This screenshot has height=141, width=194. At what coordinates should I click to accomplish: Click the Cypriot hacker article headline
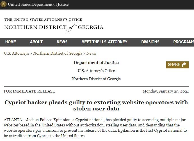(x=96, y=105)
